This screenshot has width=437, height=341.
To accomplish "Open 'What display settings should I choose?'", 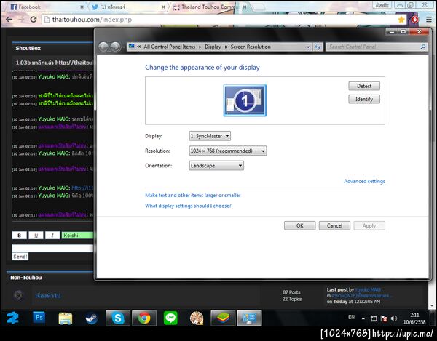I will 188,206.
